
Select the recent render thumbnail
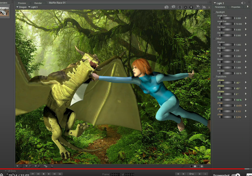(x=5, y=12)
